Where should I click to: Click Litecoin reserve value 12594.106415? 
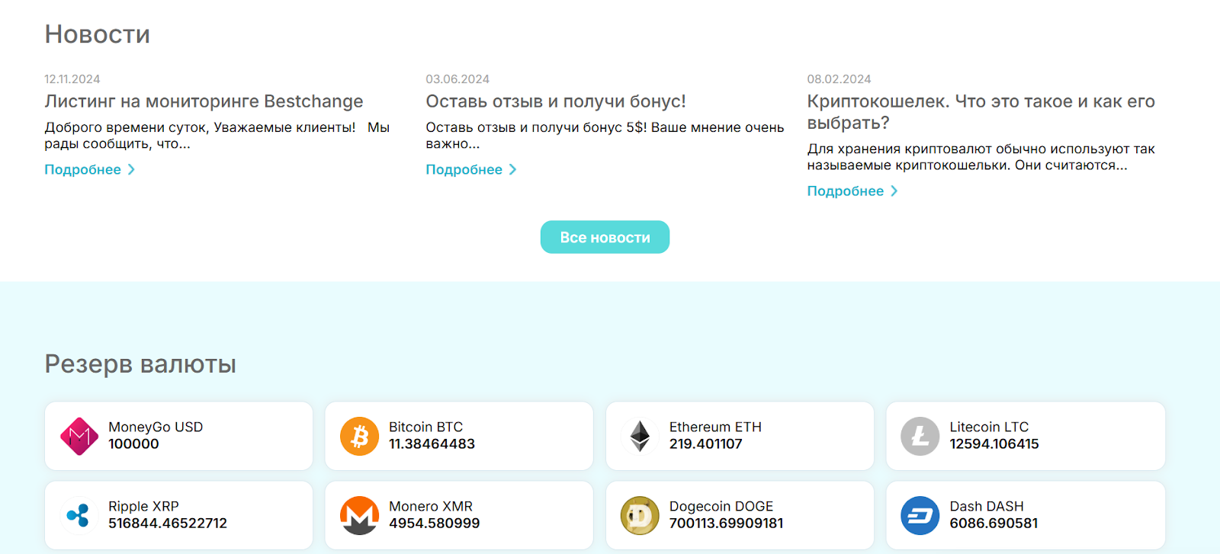click(x=994, y=444)
